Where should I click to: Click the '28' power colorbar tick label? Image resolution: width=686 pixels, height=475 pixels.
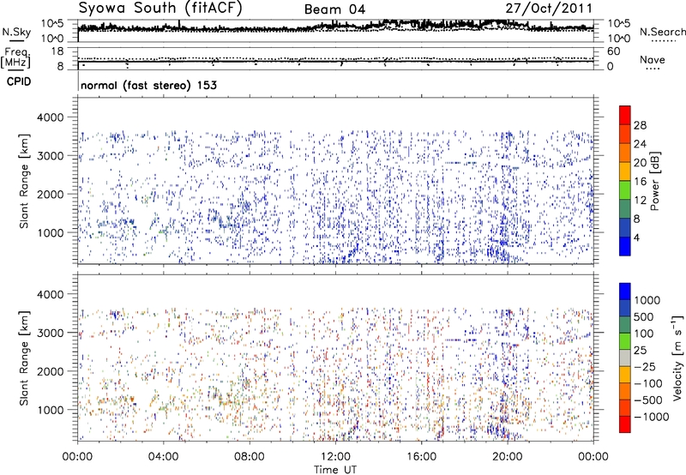click(640, 125)
